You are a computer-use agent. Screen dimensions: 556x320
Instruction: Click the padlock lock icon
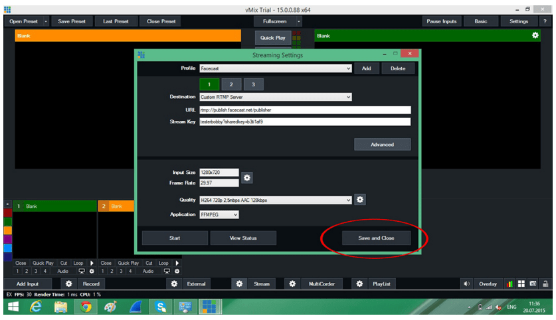(545, 283)
